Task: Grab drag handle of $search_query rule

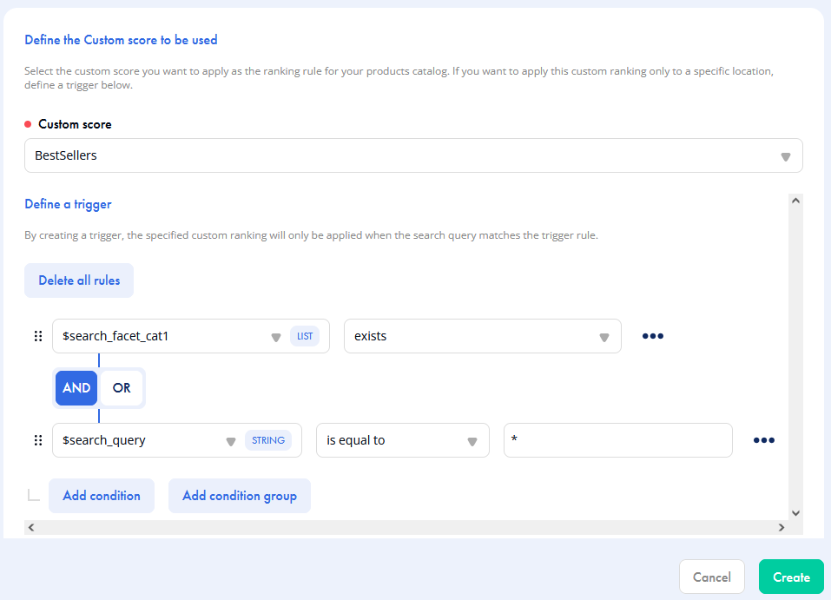Action: click(38, 440)
